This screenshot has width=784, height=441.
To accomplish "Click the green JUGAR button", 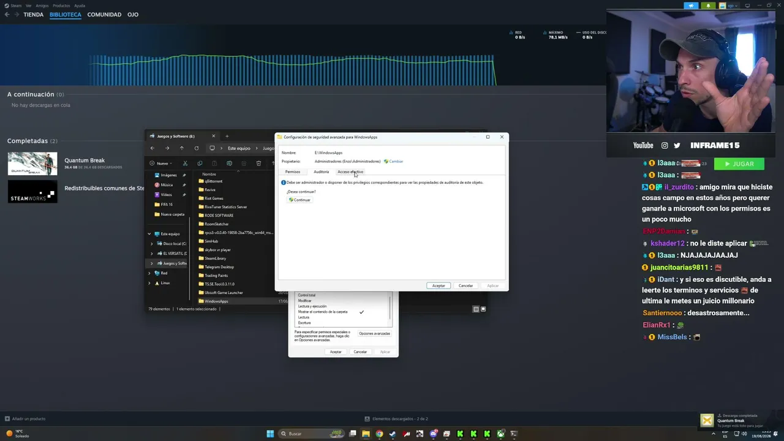I will click(739, 164).
